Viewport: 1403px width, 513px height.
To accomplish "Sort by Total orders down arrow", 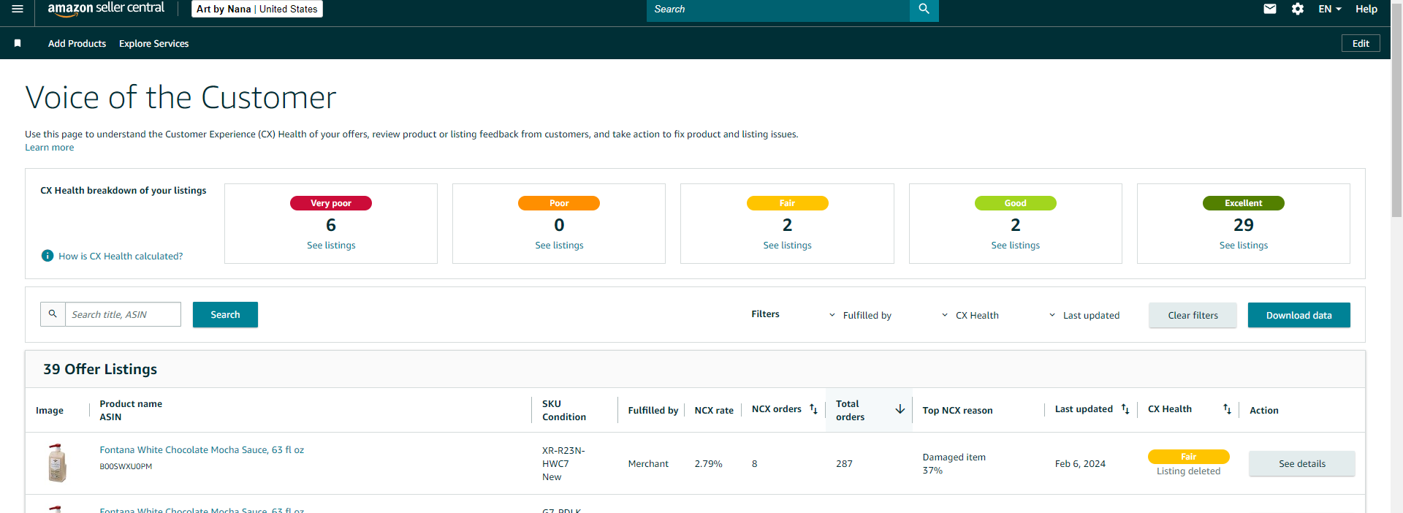I will coord(900,409).
